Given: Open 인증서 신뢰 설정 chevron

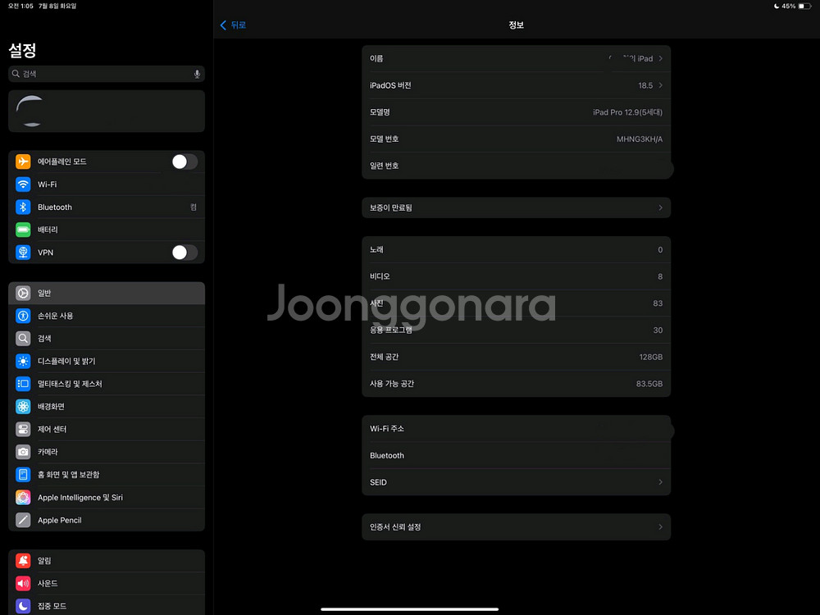Looking at the screenshot, I should [x=660, y=527].
